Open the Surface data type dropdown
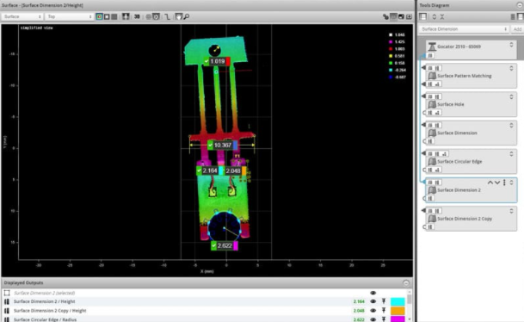Screen dimensions: 524x322 click(22, 16)
